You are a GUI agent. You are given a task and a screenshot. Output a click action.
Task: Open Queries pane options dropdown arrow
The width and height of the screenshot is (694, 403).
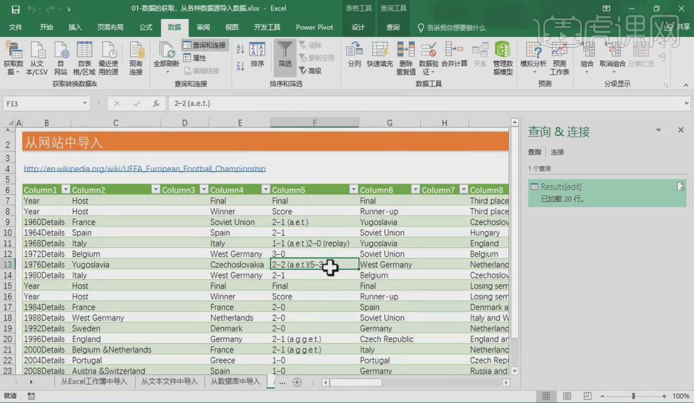(658, 130)
